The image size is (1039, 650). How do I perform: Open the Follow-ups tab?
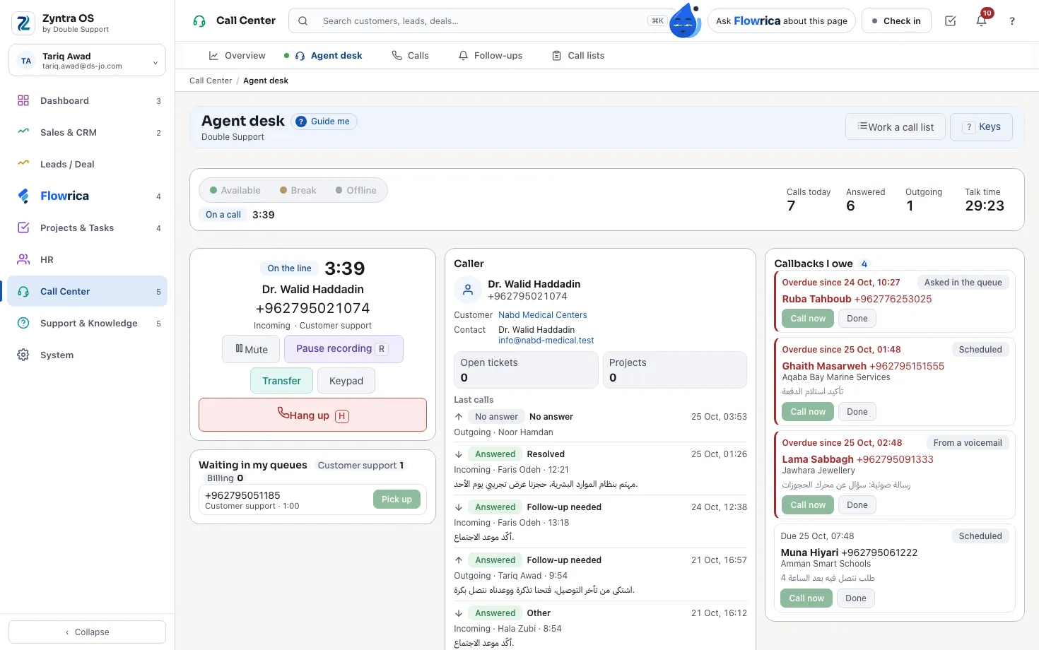pos(491,56)
